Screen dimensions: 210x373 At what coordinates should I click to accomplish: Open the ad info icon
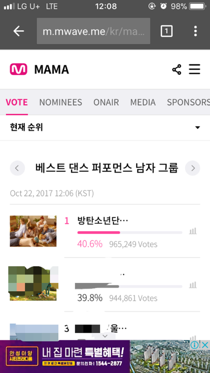[194, 345]
